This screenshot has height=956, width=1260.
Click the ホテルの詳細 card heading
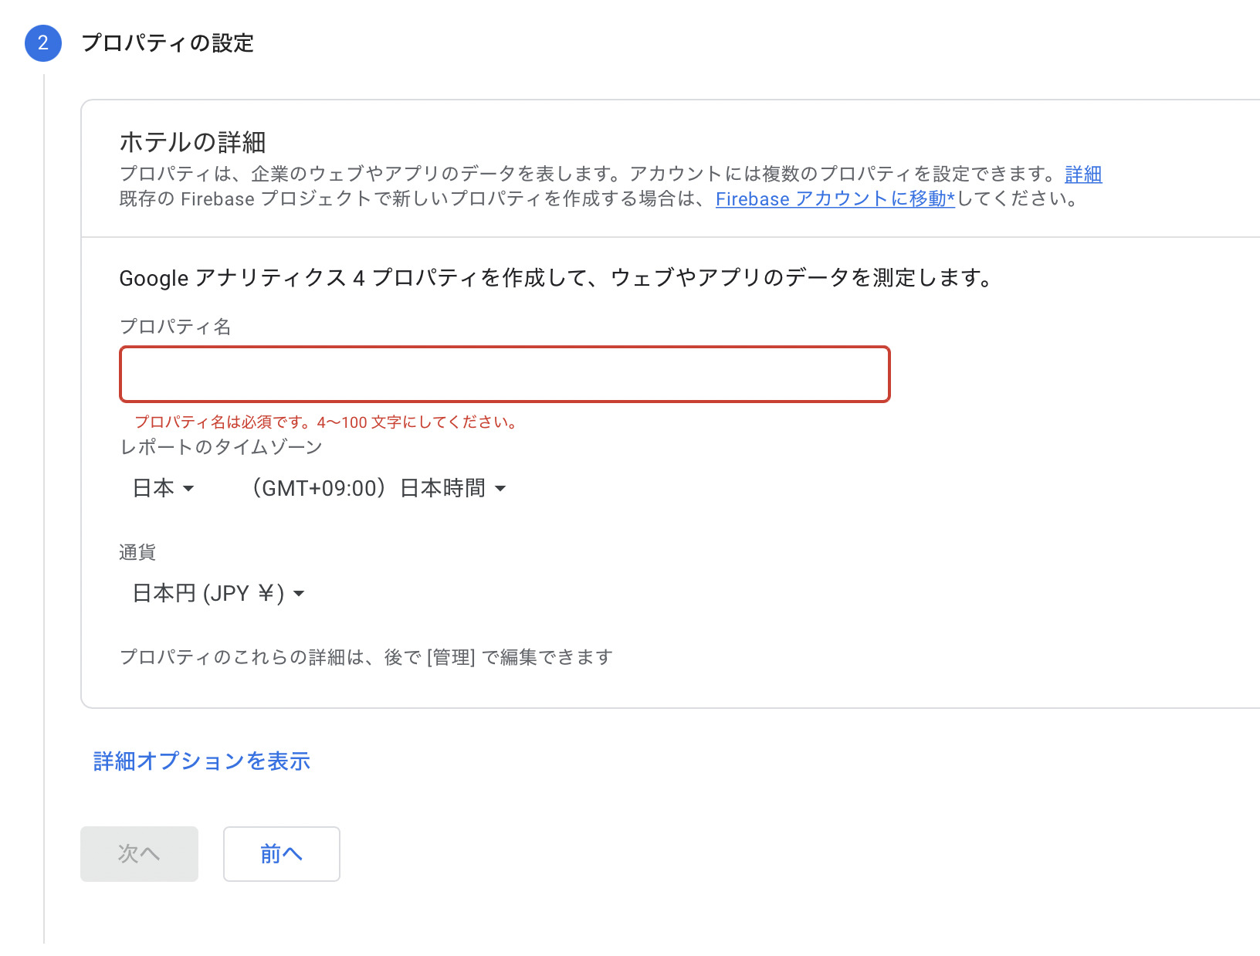tap(192, 142)
